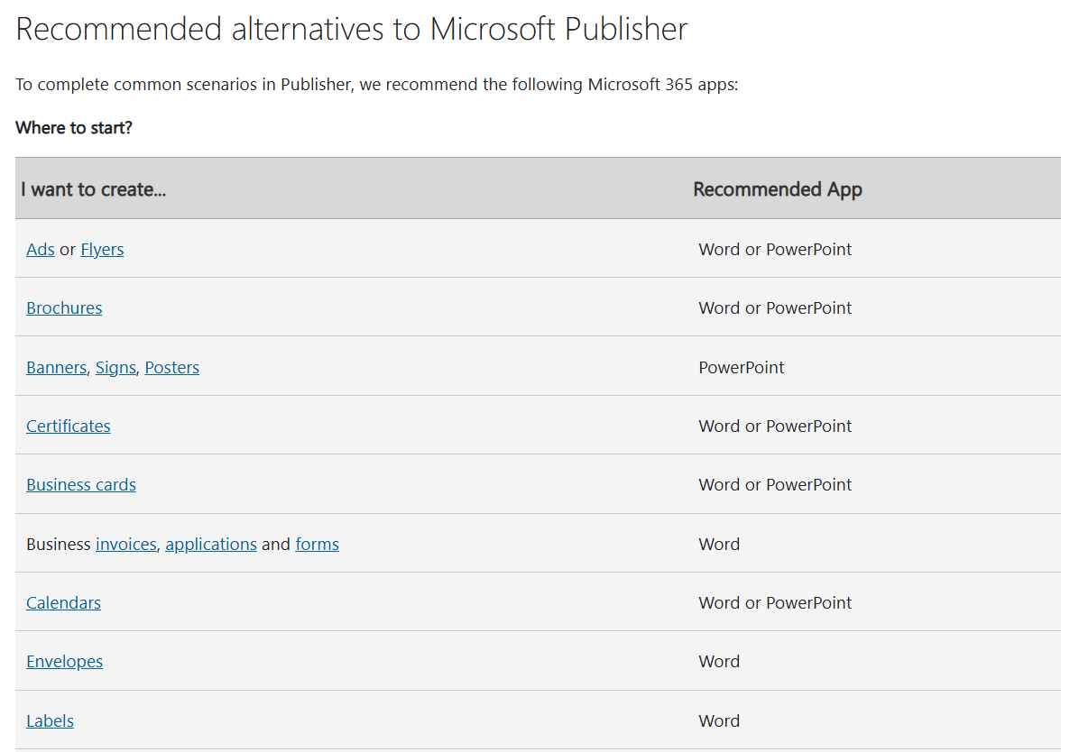
Task: Follow the Certificates link
Action: 69,426
